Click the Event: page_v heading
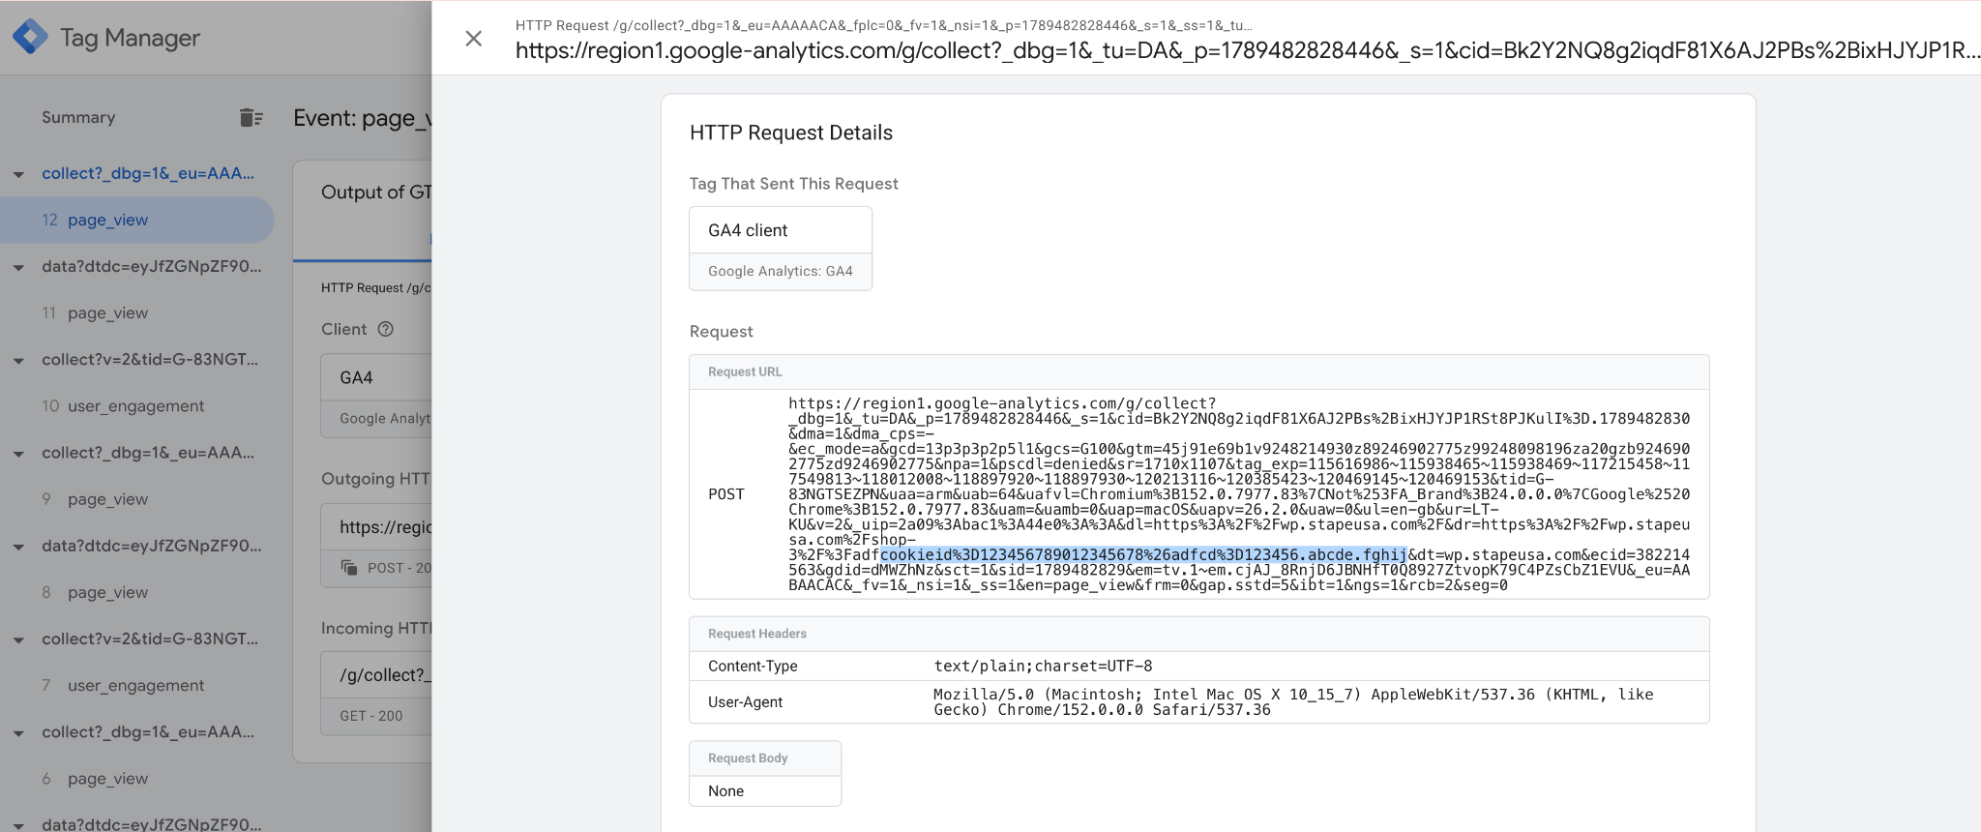Image resolution: width=1981 pixels, height=832 pixels. [x=363, y=118]
